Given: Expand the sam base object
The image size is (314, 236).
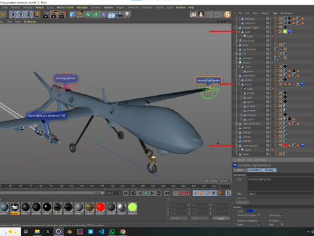Looking at the screenshot, I should pos(237,58).
